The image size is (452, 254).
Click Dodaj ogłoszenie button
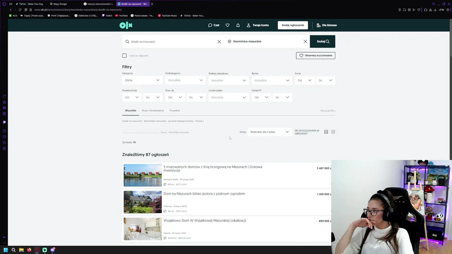coord(293,25)
